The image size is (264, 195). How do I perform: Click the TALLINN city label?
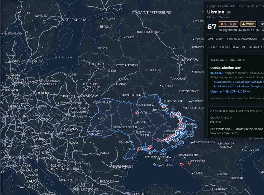pos(110,18)
